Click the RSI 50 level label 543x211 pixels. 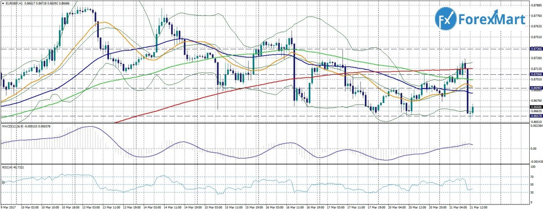point(4,183)
